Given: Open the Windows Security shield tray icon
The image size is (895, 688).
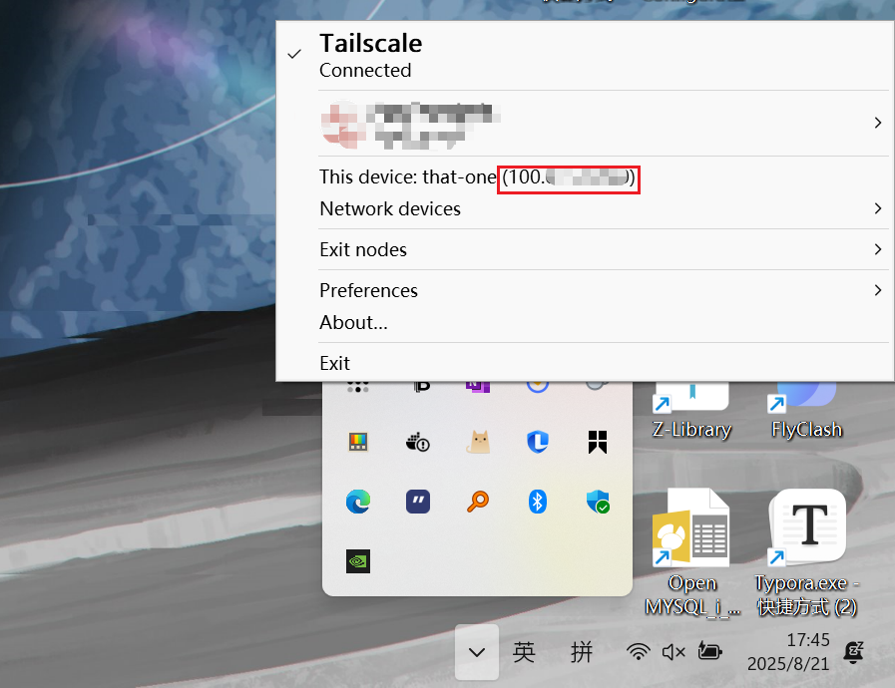Looking at the screenshot, I should [598, 502].
